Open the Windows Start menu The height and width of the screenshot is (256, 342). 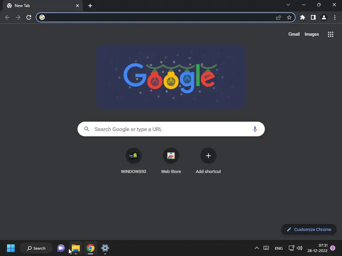(11, 248)
